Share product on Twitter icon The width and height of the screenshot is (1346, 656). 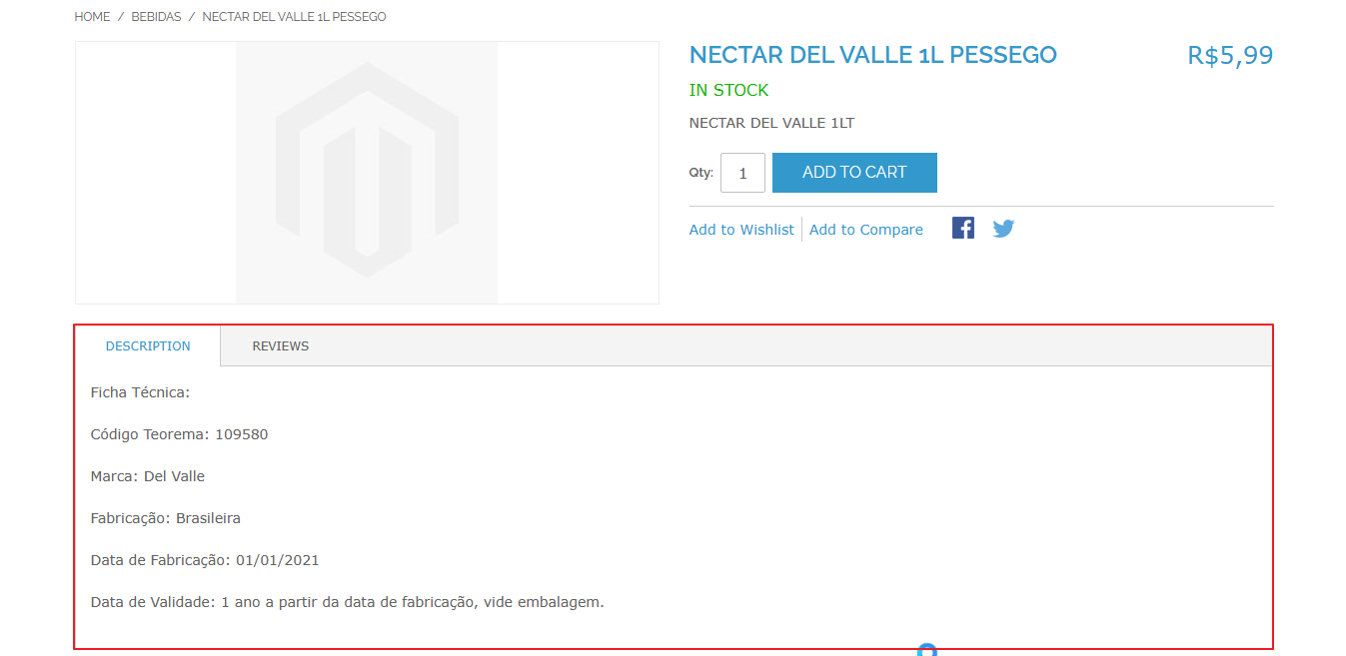coord(1003,229)
